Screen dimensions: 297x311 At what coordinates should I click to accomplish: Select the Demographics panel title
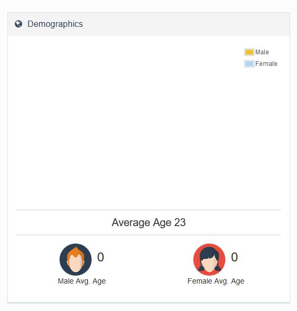pos(55,24)
